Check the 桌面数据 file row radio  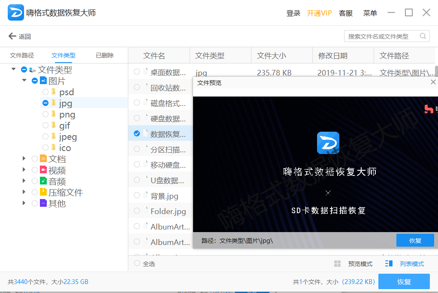coord(137,72)
